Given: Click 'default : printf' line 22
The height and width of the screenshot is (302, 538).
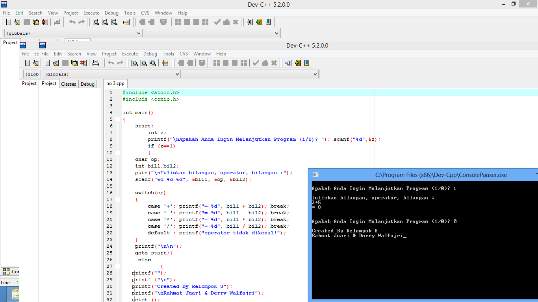Looking at the screenshot, I should tap(217, 233).
